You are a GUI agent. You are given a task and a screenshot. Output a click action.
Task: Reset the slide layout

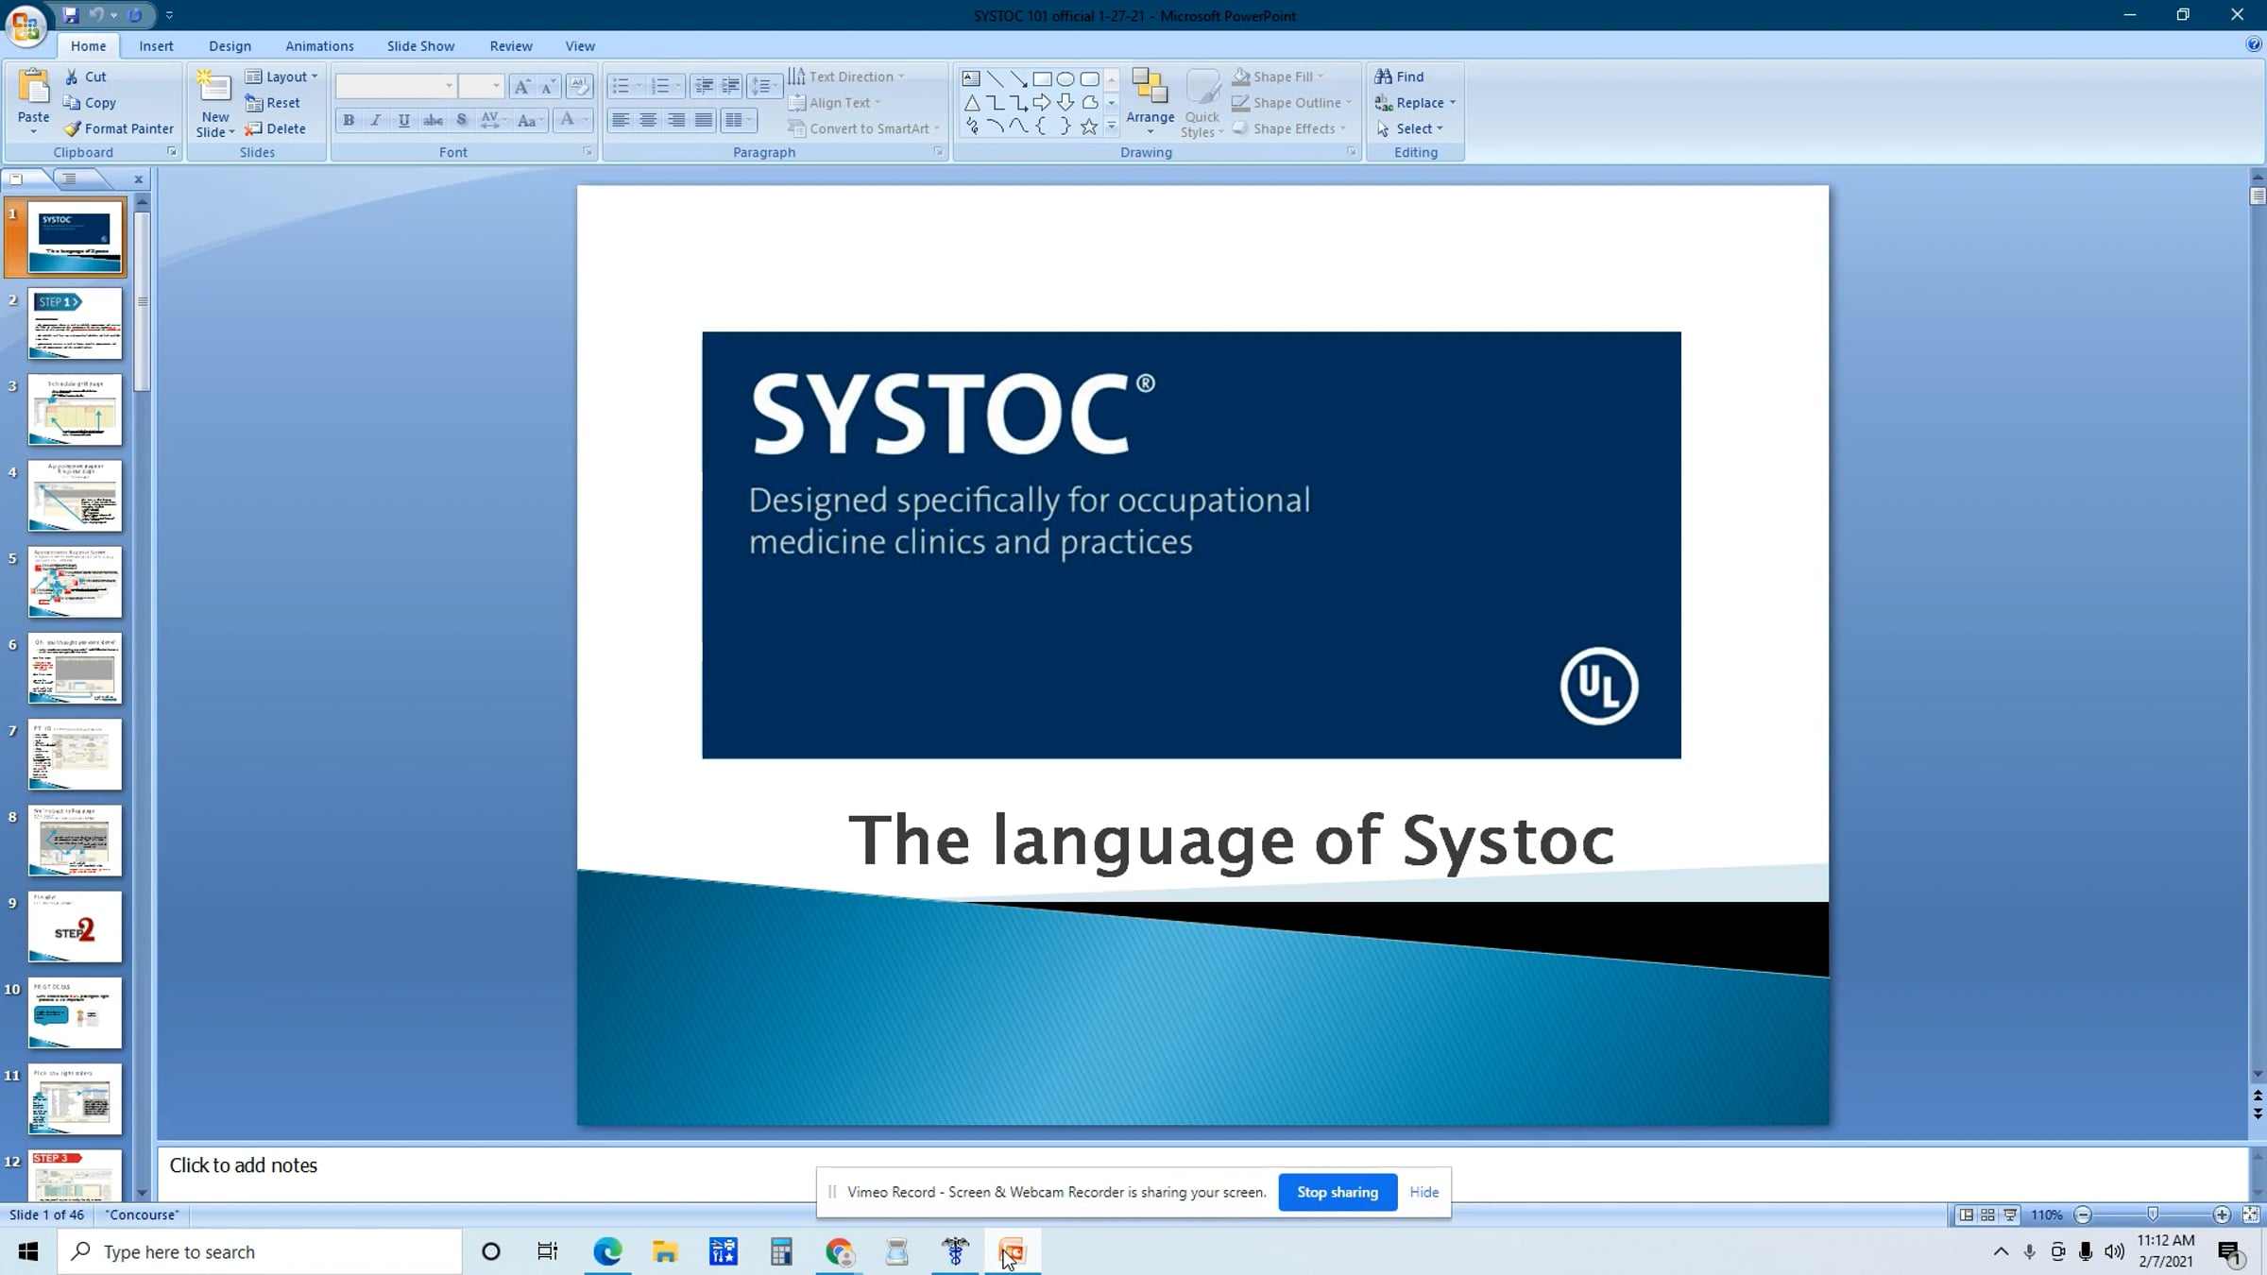pos(272,102)
